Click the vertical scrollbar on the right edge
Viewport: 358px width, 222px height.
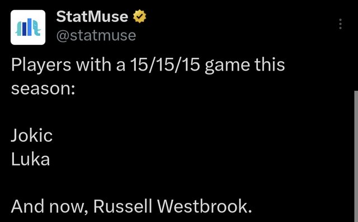coord(356,156)
